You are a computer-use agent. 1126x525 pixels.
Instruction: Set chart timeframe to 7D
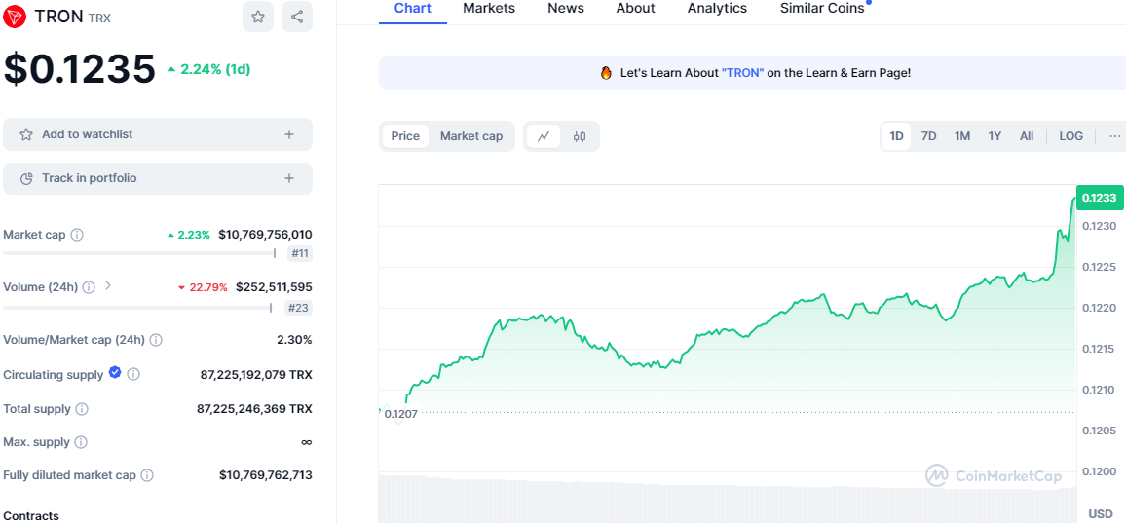point(928,136)
